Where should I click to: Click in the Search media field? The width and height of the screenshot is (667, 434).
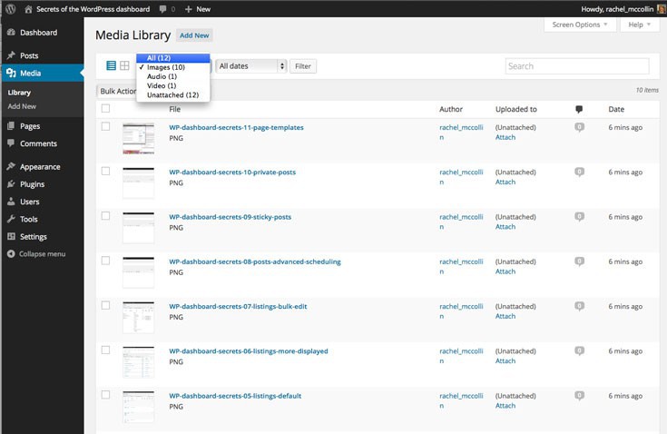pos(577,66)
